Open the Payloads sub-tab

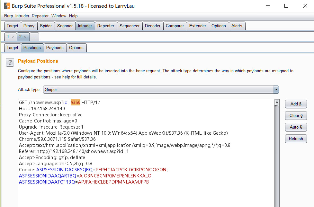click(55, 48)
